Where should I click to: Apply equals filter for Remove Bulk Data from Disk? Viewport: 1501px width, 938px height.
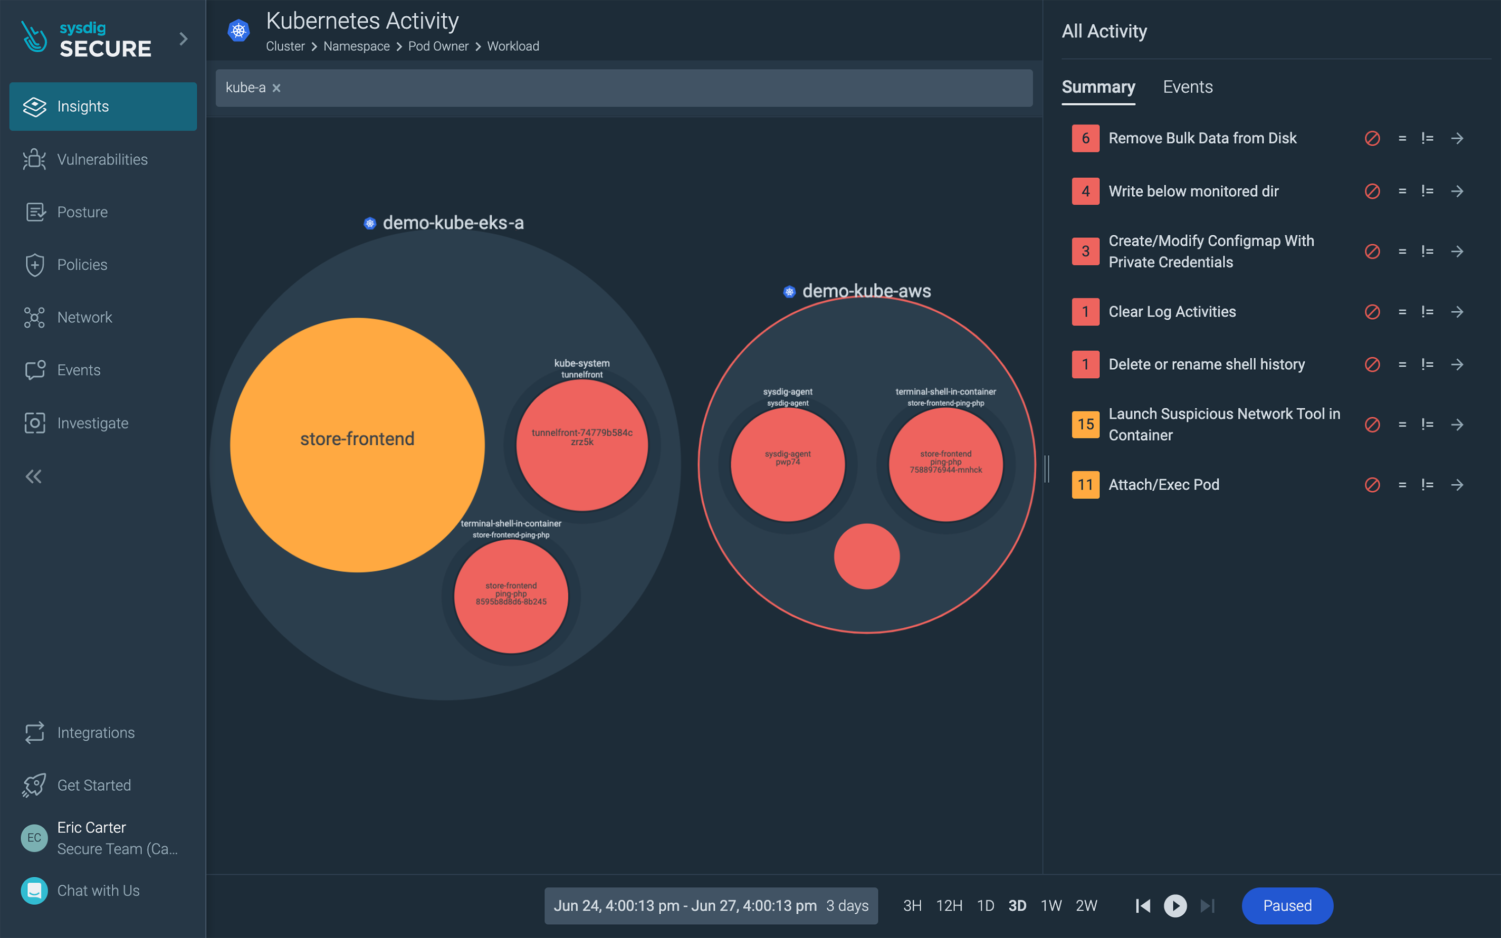[1402, 138]
